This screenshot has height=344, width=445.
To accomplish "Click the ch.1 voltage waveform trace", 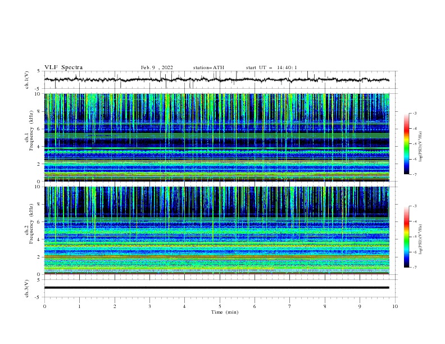I will tap(216, 80).
